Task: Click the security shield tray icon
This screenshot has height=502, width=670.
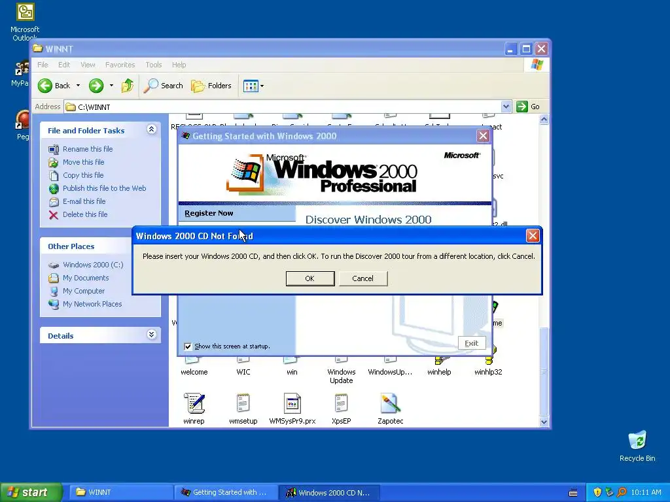Action: (x=597, y=492)
